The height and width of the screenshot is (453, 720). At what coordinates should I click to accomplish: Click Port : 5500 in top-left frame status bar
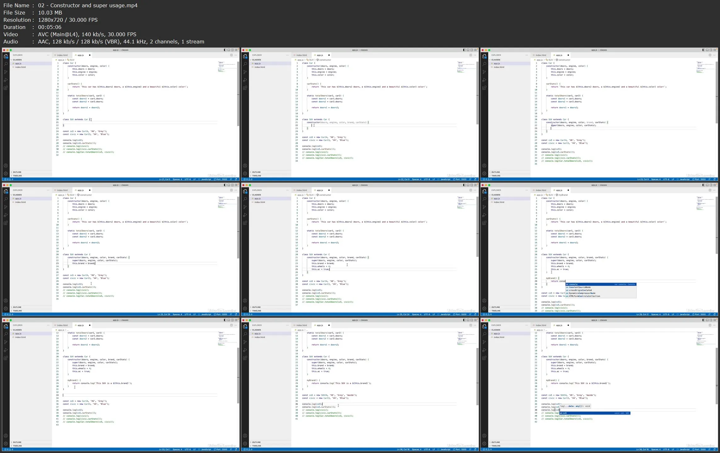pyautogui.click(x=220, y=179)
